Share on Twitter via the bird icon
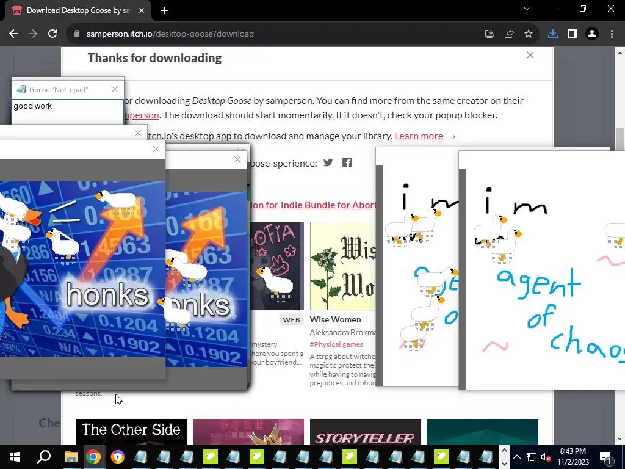The height and width of the screenshot is (469, 625). (x=328, y=162)
